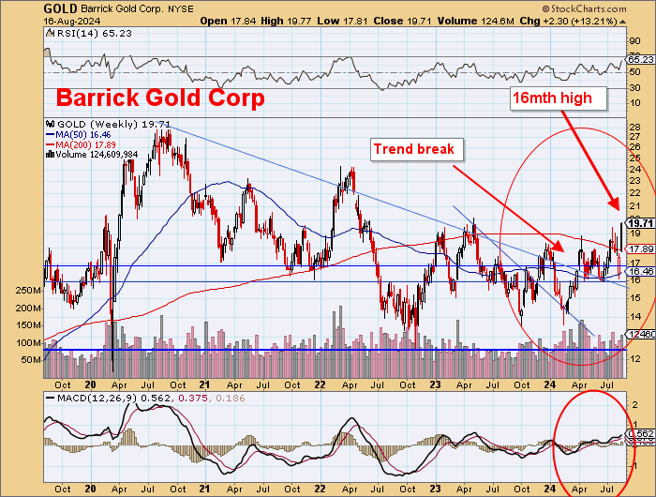Click the RSI line icon beside RSI(14)
The image size is (656, 497).
[50, 33]
